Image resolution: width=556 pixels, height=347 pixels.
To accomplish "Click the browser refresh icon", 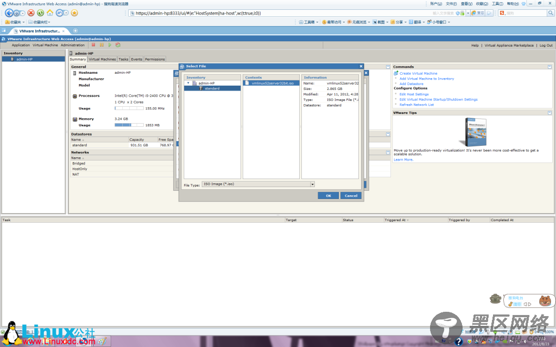I will tap(41, 12).
